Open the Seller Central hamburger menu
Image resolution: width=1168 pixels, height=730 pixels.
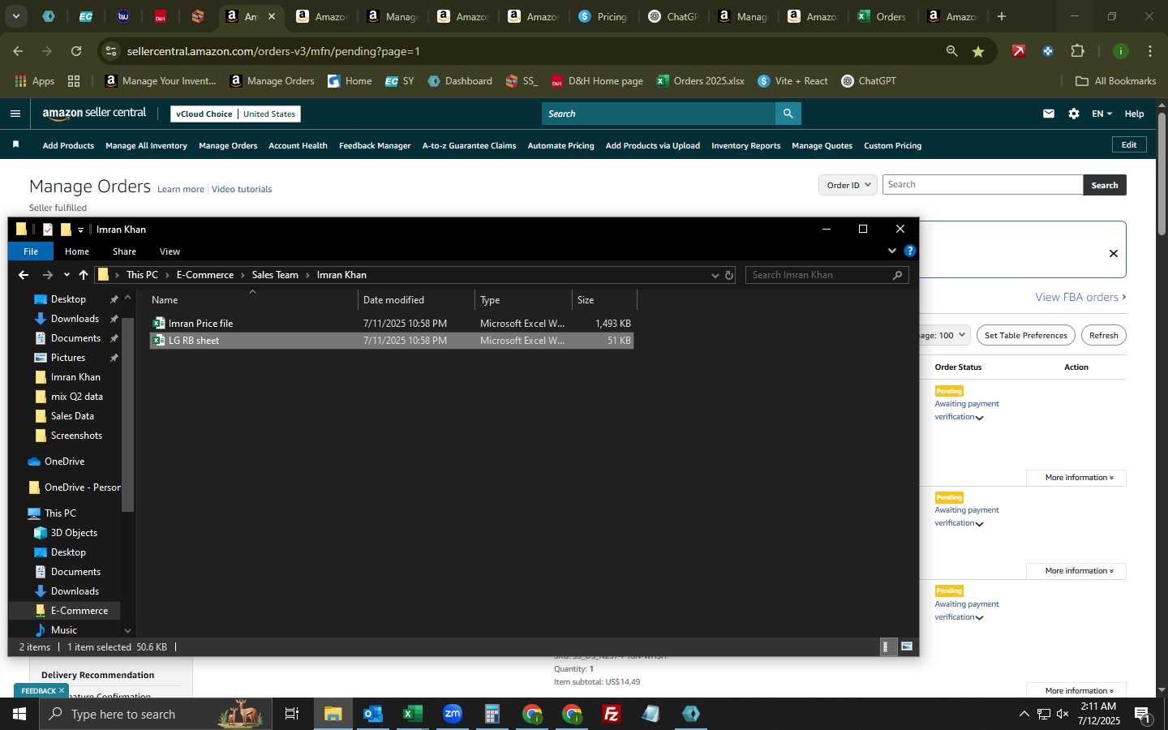click(15, 114)
